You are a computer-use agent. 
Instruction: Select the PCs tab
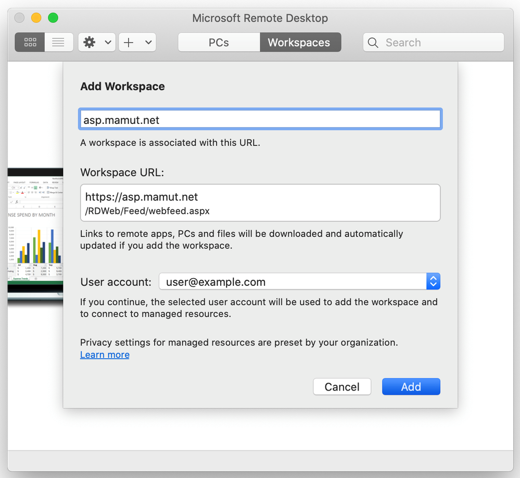tap(219, 42)
